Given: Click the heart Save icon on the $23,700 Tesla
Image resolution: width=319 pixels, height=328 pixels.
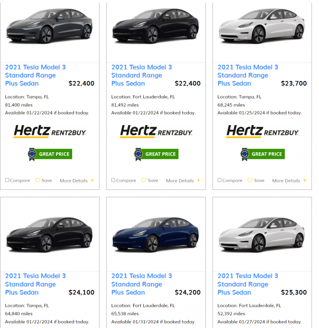Looking at the screenshot, I should 250,180.
